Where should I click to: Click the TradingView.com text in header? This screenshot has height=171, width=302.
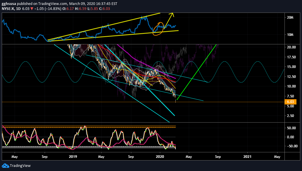53,4
